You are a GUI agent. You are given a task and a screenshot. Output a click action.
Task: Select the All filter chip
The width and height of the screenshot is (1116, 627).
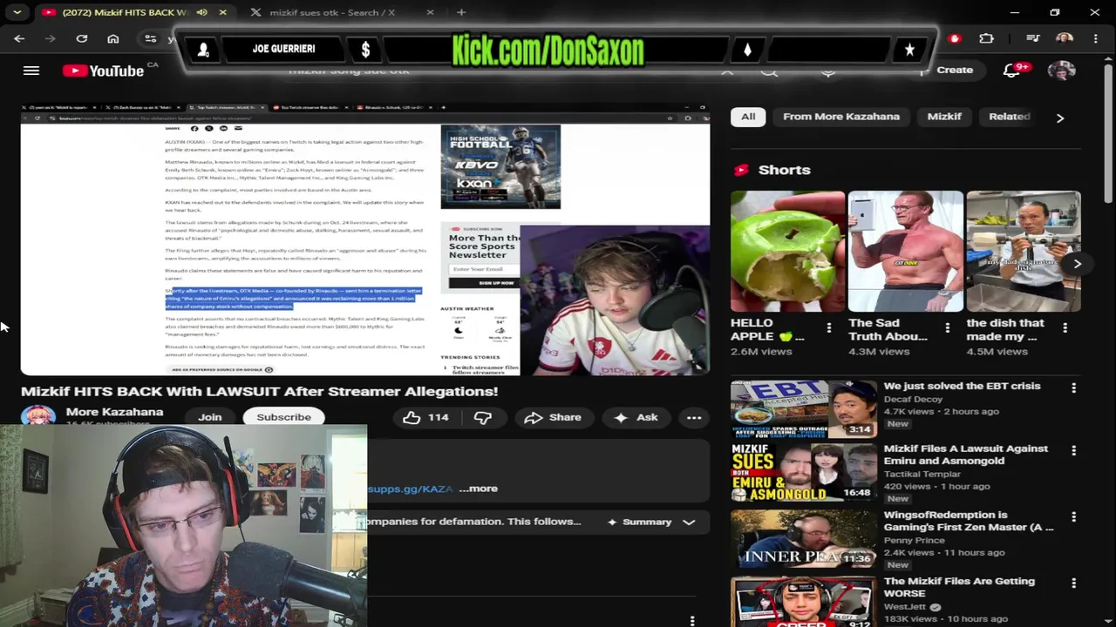coord(748,117)
